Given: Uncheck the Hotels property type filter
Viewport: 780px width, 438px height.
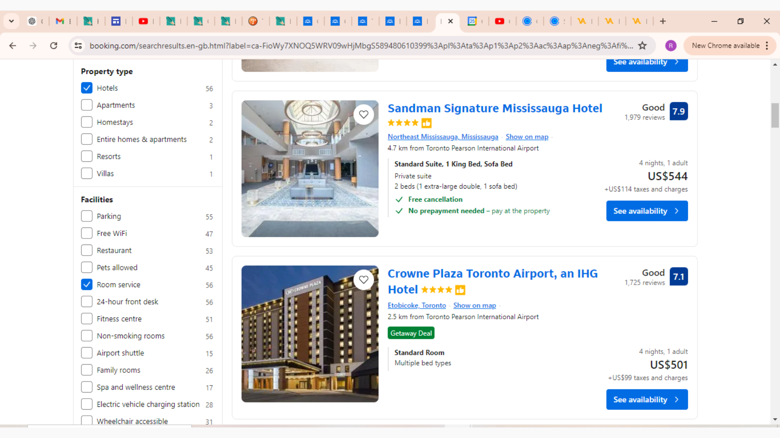Looking at the screenshot, I should click(87, 88).
